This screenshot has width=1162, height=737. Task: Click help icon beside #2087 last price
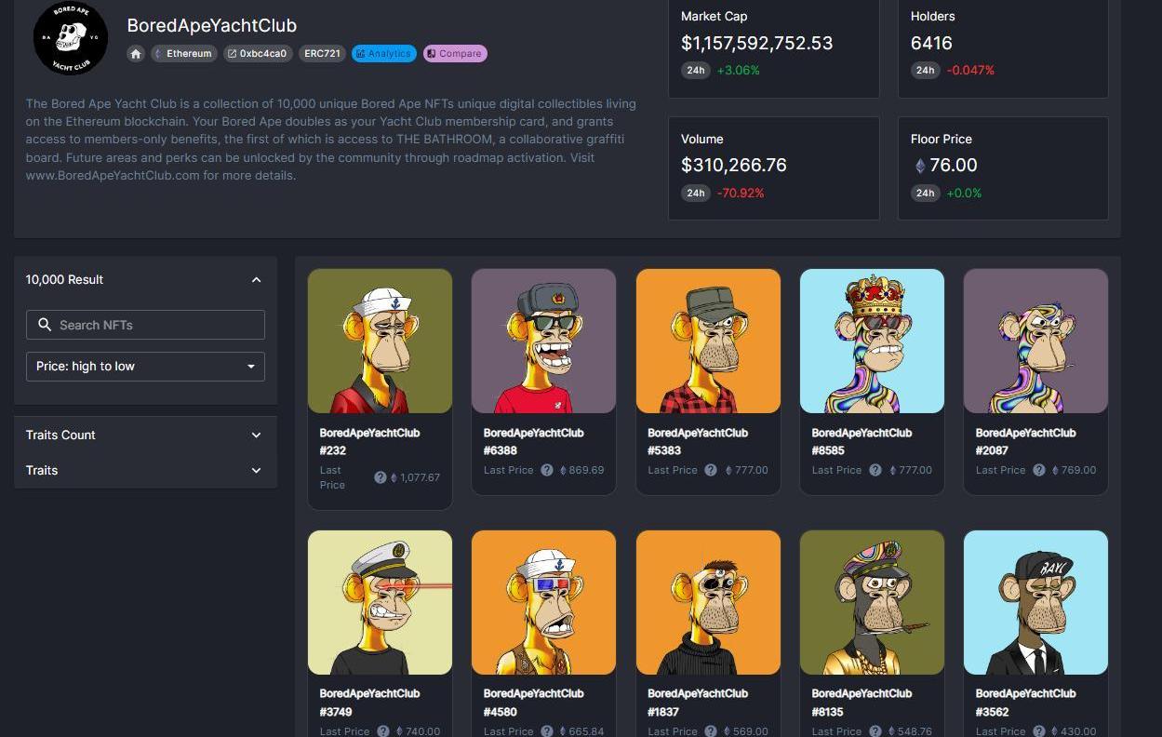[x=1038, y=470]
